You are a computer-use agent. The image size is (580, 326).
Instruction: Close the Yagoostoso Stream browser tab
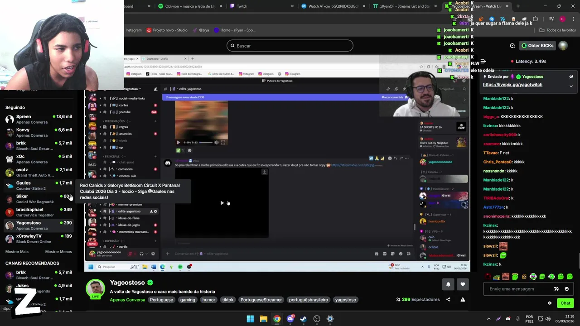tap(507, 6)
